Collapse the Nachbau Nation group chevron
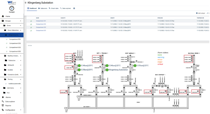The height and width of the screenshot is (114, 210). click(21, 56)
